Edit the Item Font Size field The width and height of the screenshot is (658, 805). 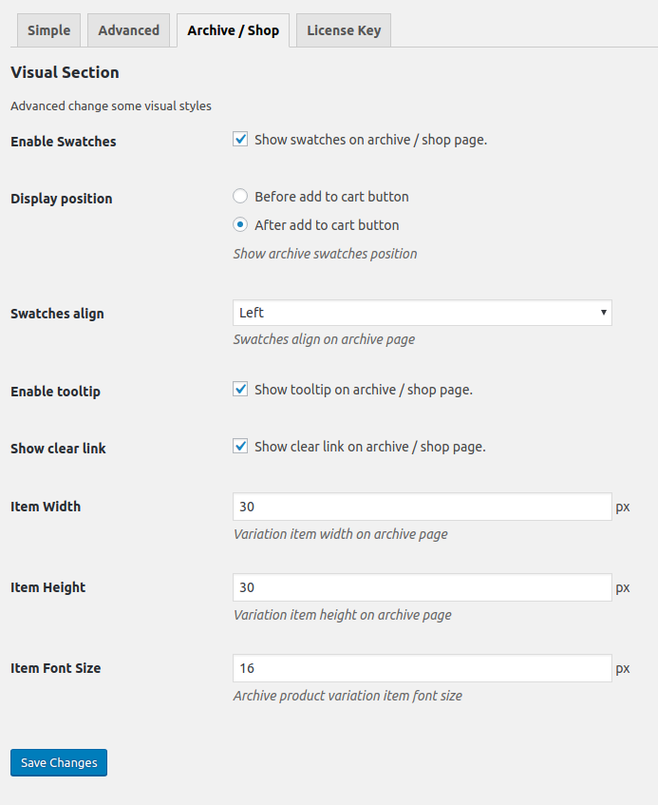(423, 668)
